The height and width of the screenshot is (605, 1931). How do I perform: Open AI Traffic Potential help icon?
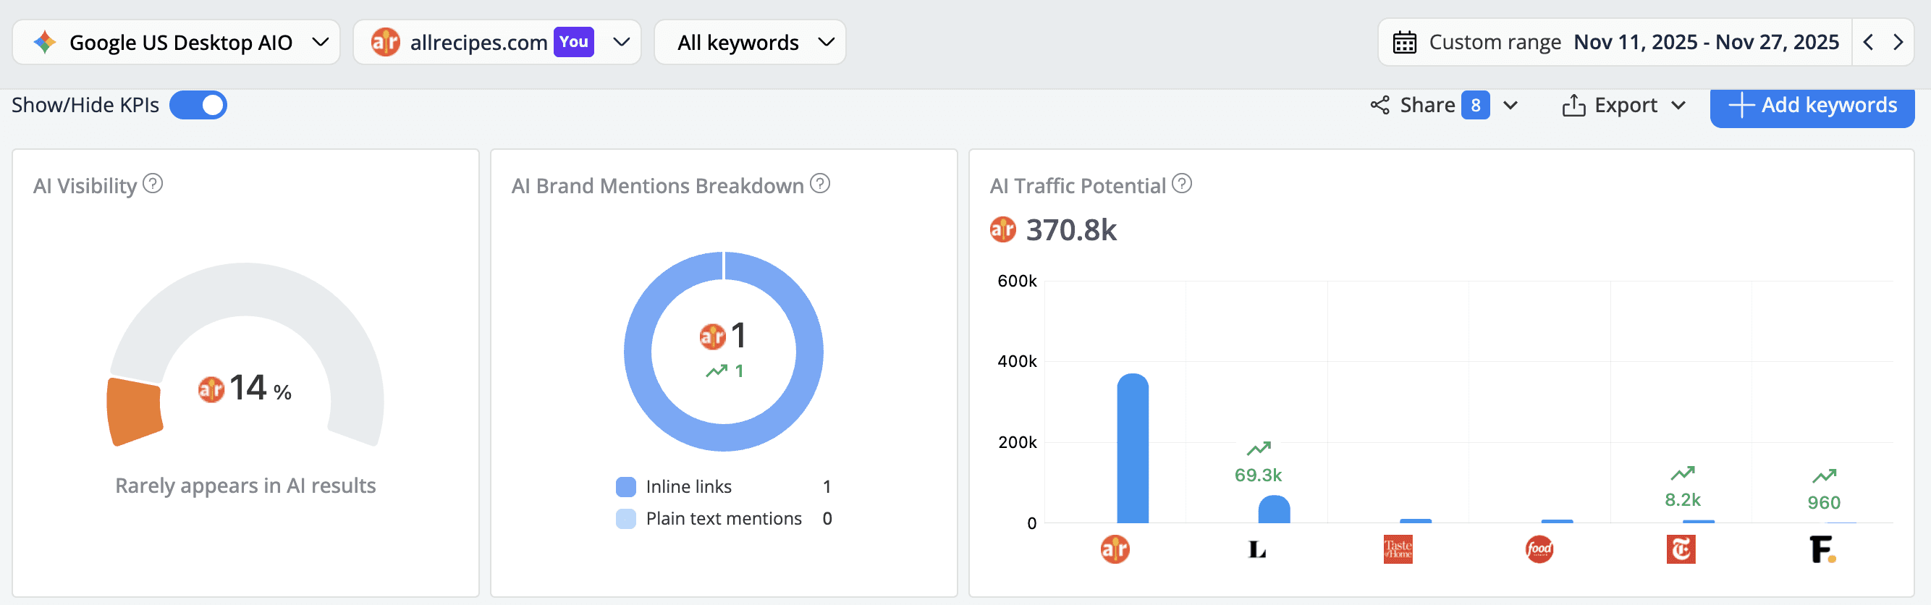(x=1182, y=184)
